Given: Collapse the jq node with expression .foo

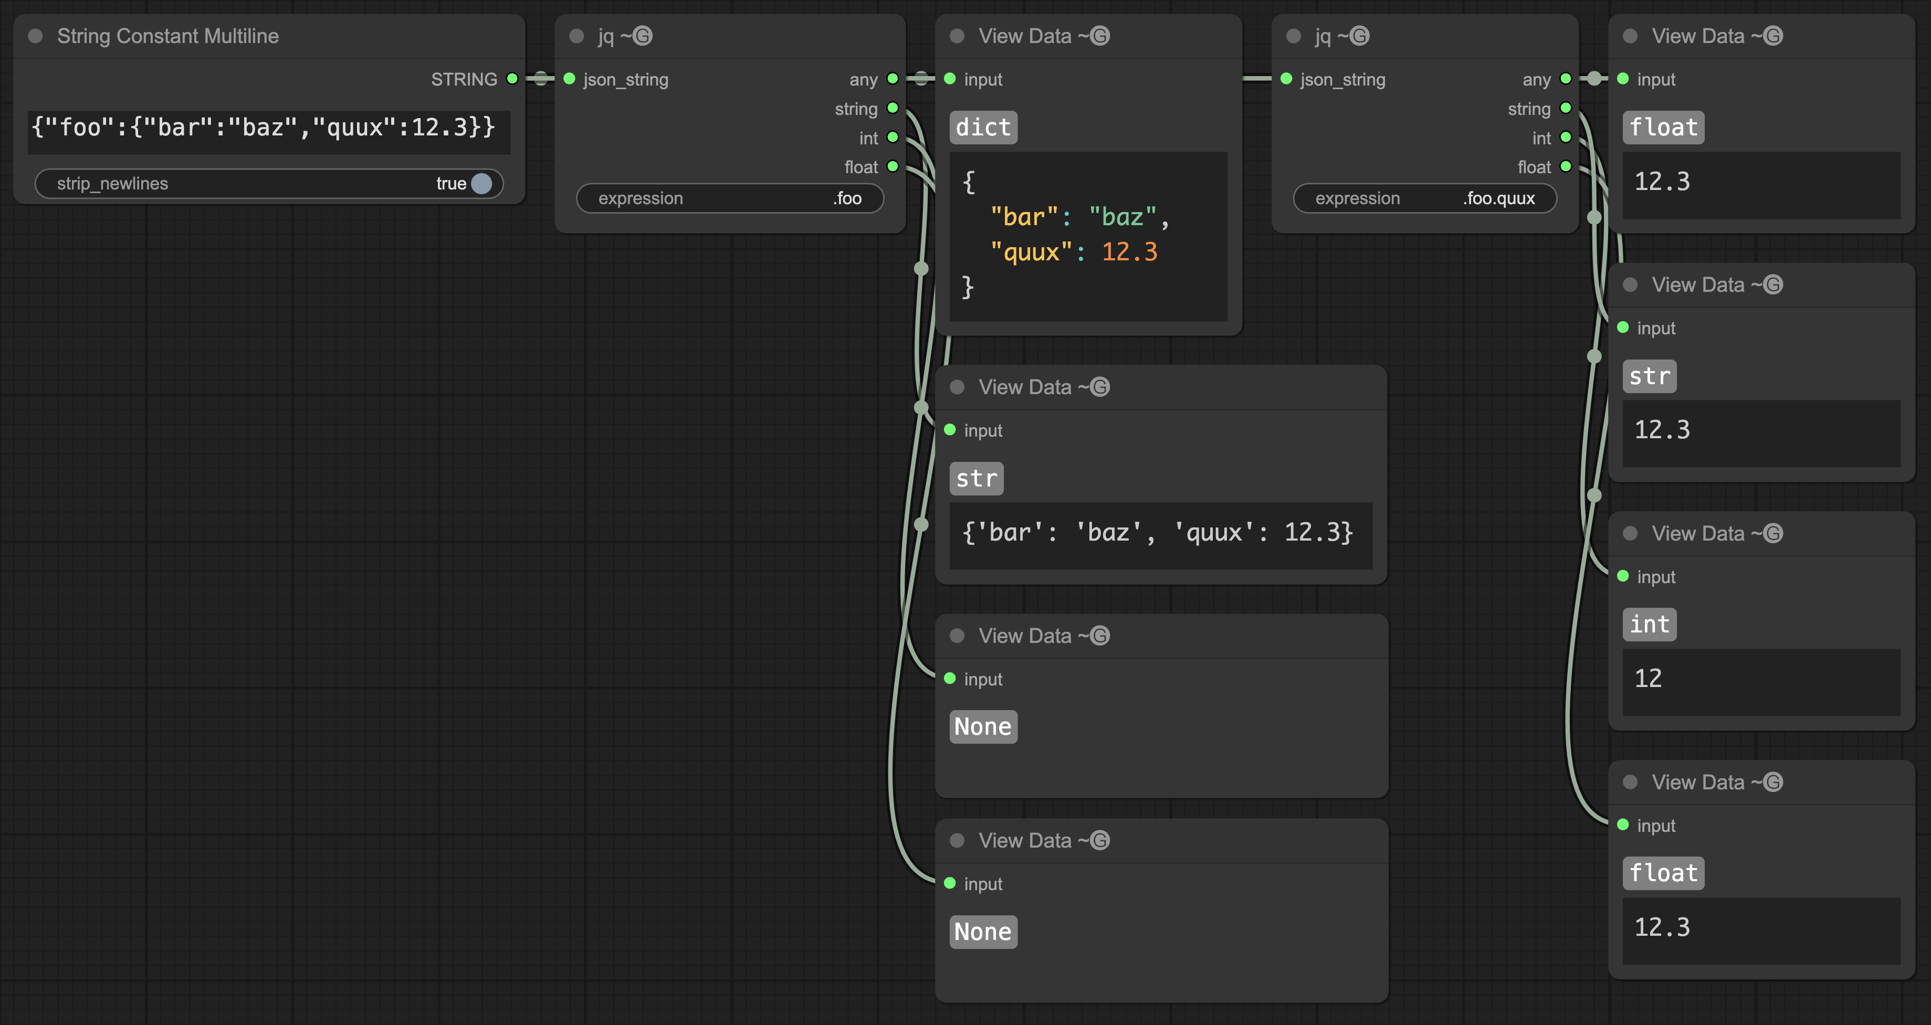Looking at the screenshot, I should 576,36.
